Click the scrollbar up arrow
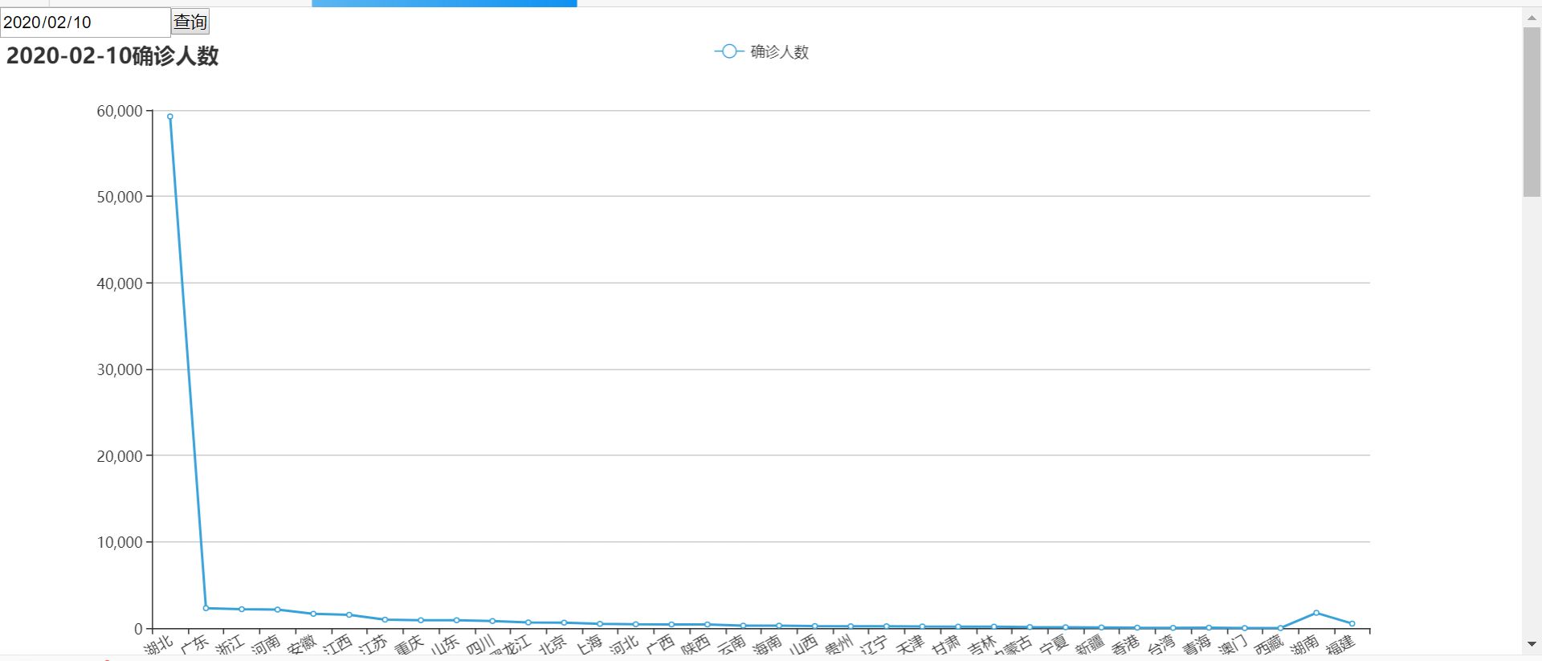This screenshot has width=1542, height=661. (1532, 17)
